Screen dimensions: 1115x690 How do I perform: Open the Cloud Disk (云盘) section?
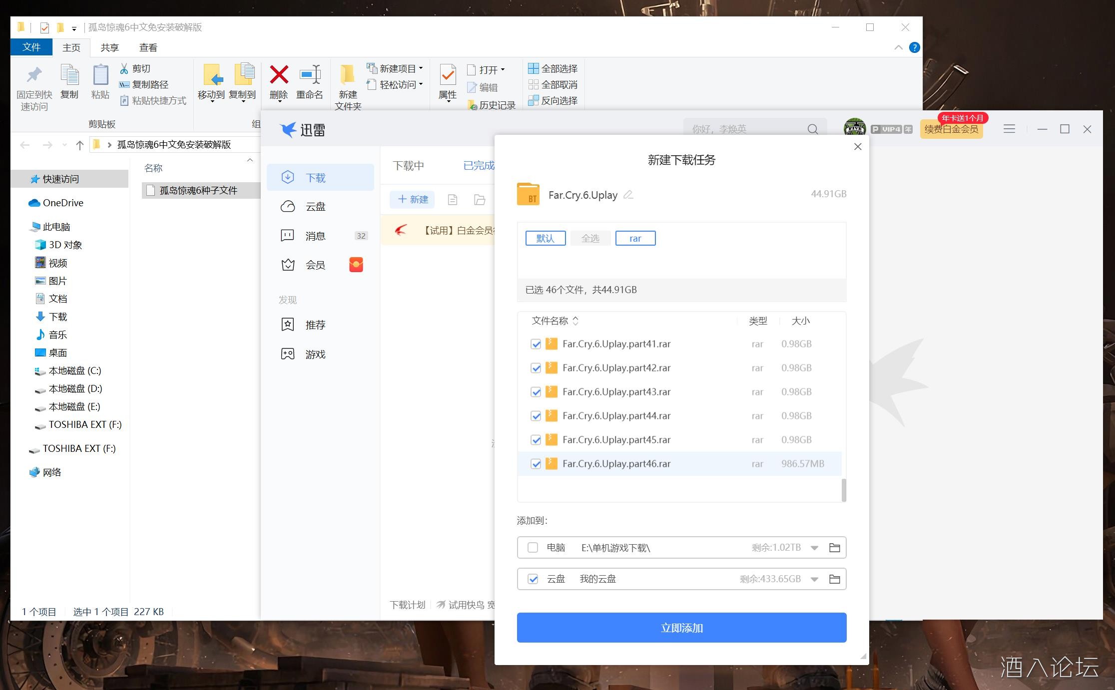(x=320, y=207)
